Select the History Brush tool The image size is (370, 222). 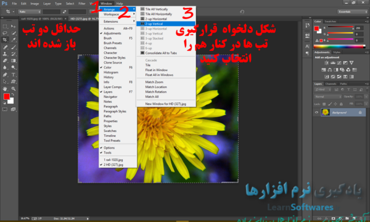(14, 54)
